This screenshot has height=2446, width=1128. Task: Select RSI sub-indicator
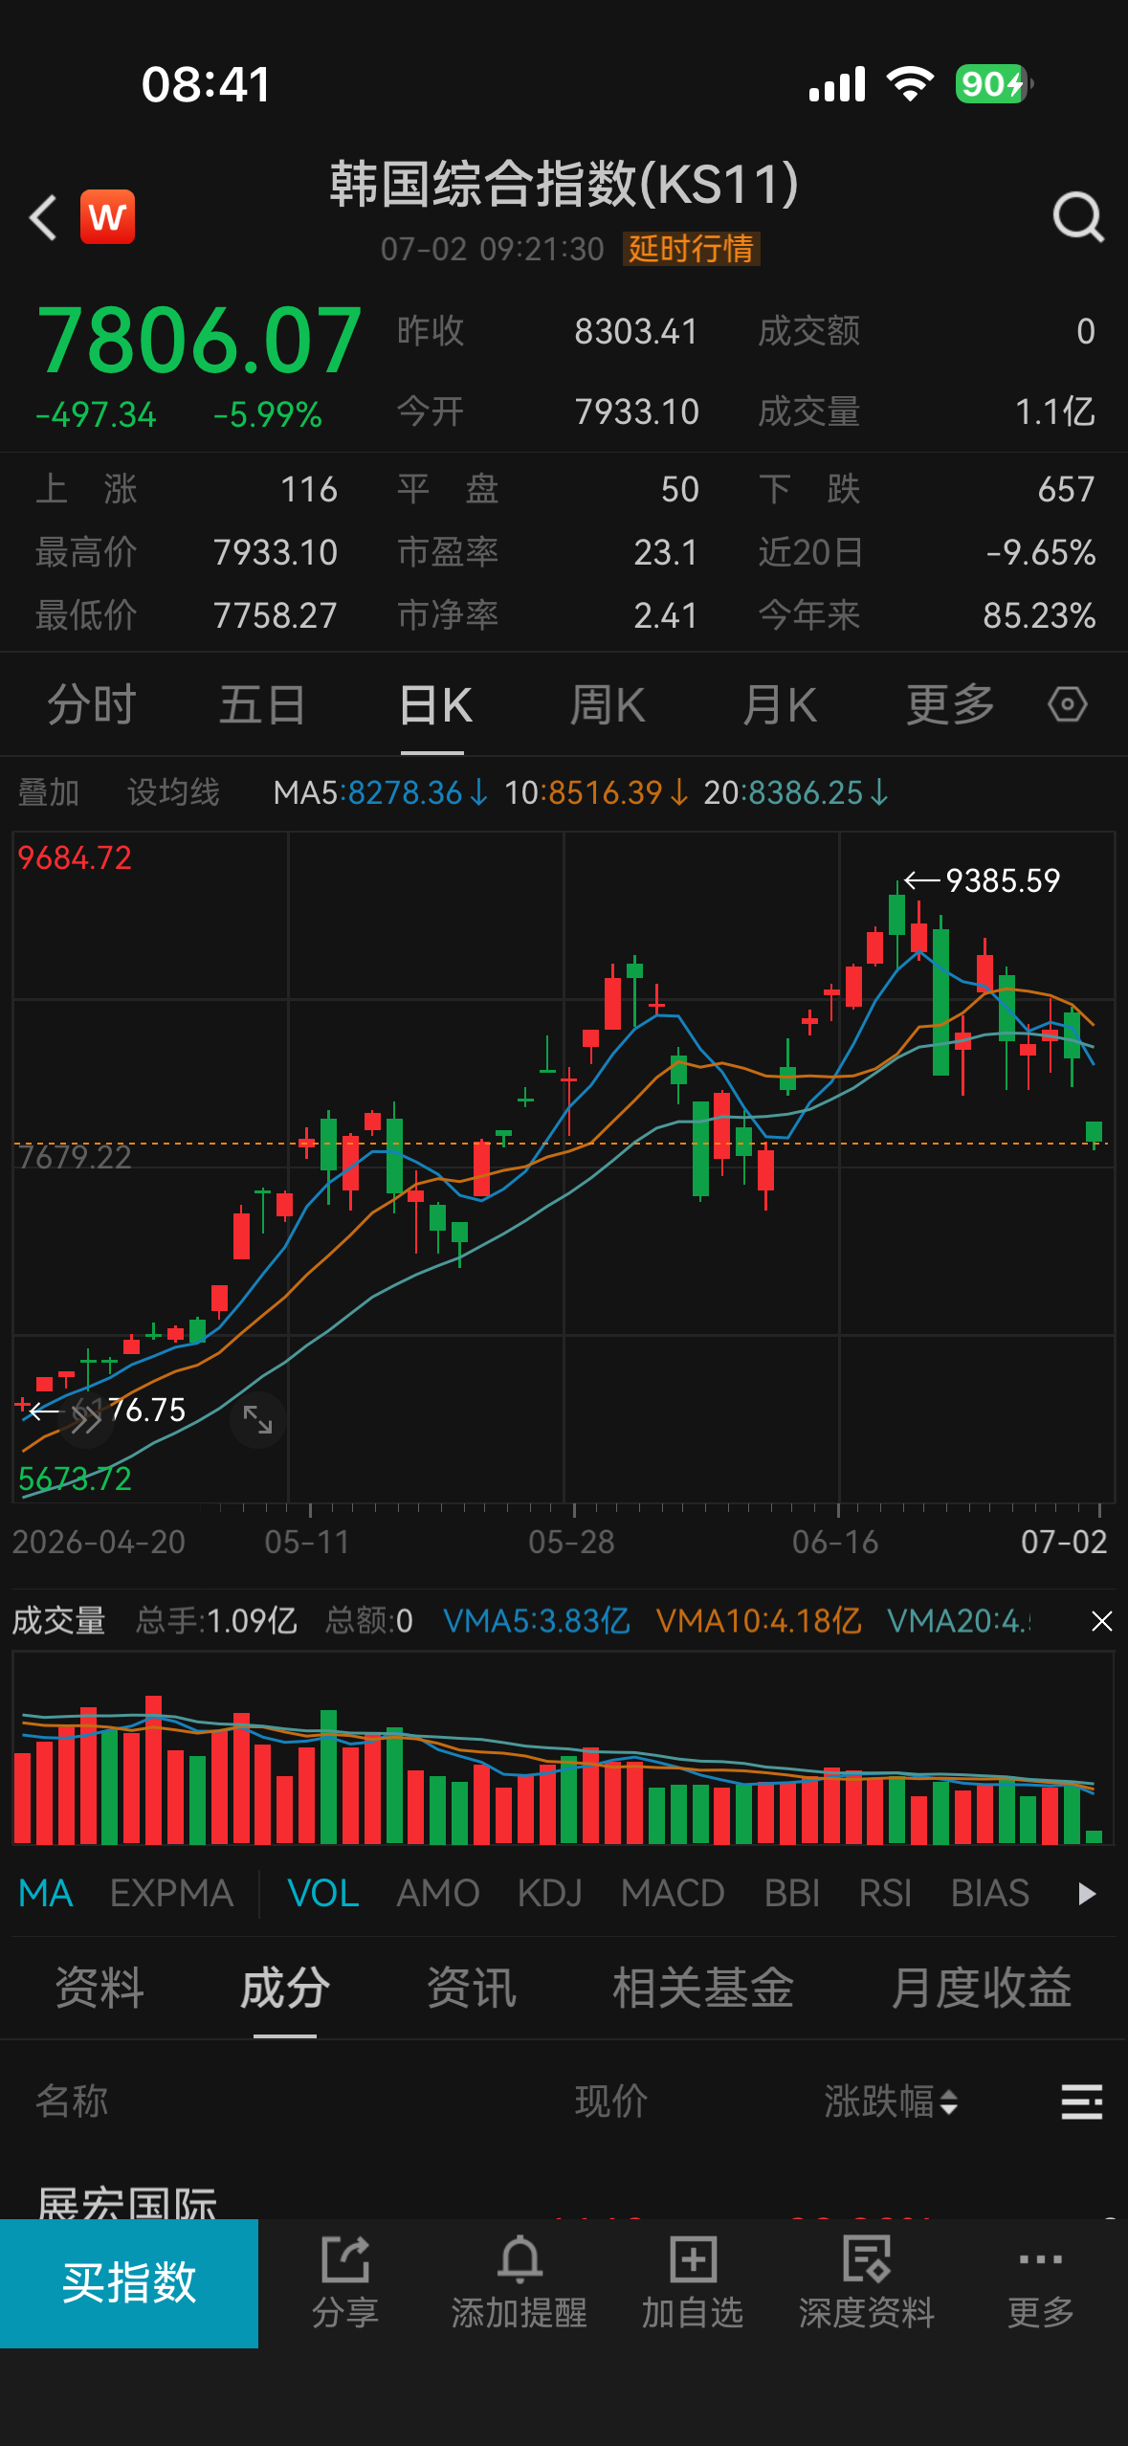tap(885, 1894)
